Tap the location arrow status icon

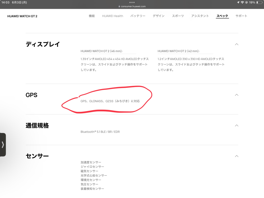coord(238,2)
